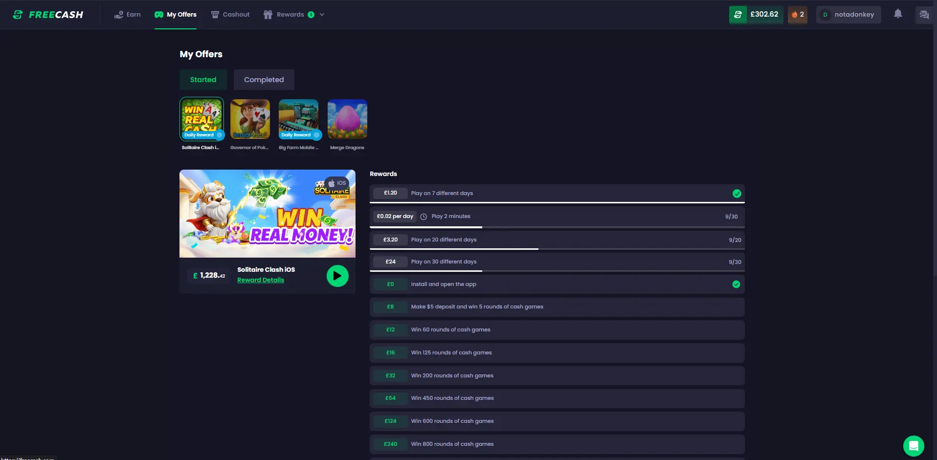
Task: Select the Started tab
Action: click(x=203, y=80)
